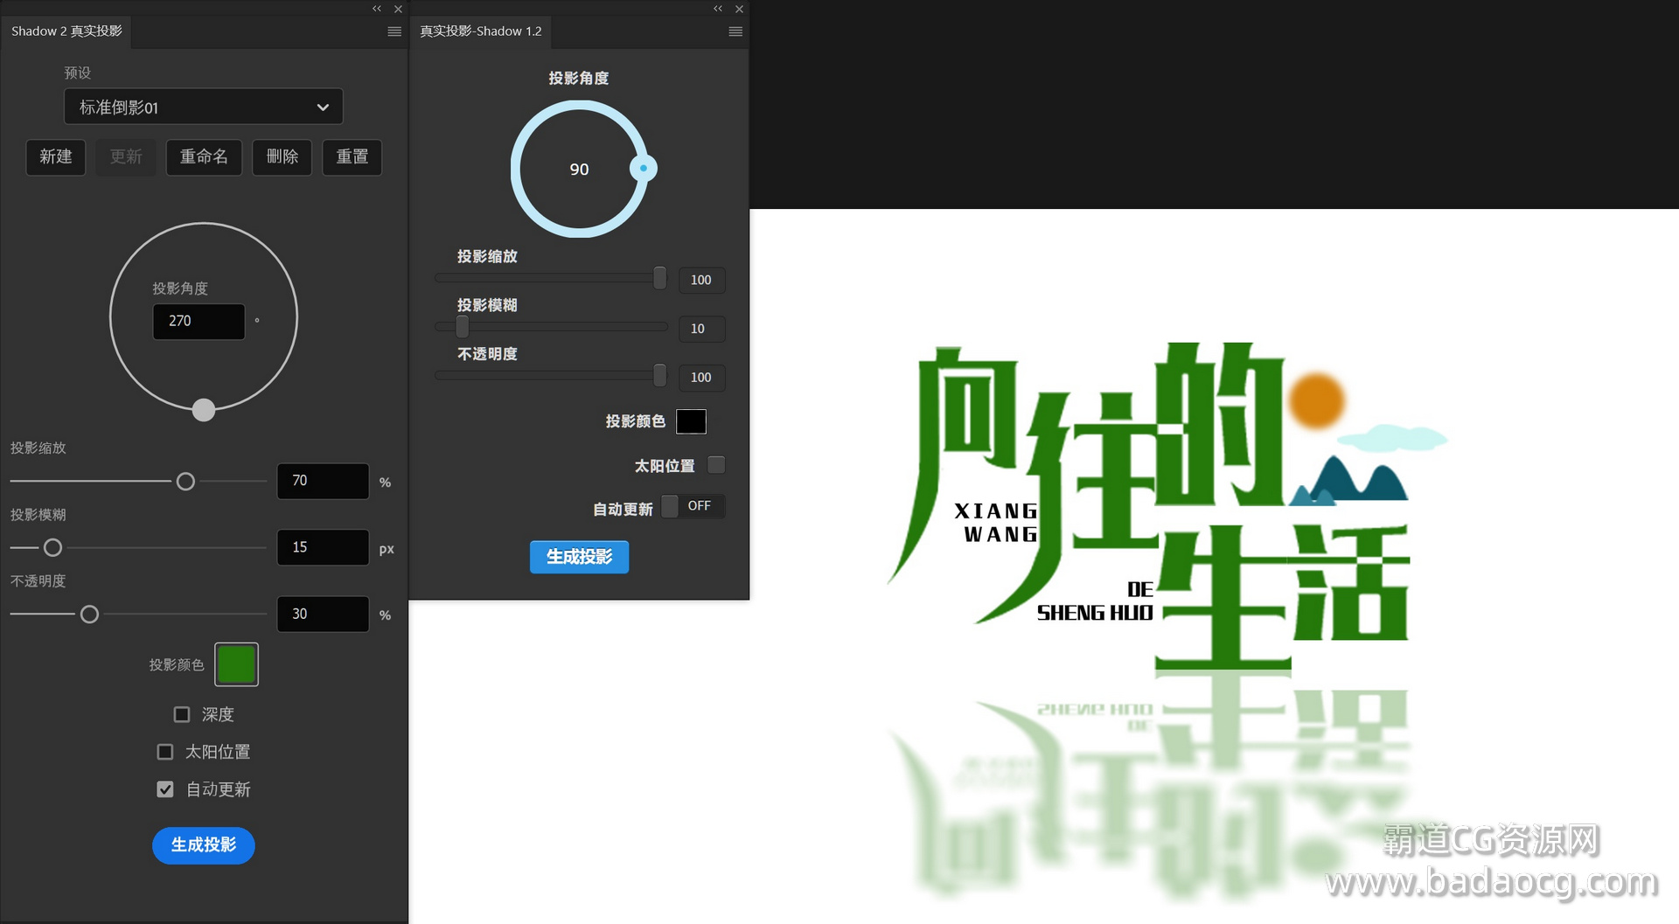Viewport: 1679px width, 924px height.
Task: Switch to the Shadow 2 真实投影 tab
Action: coord(66,31)
